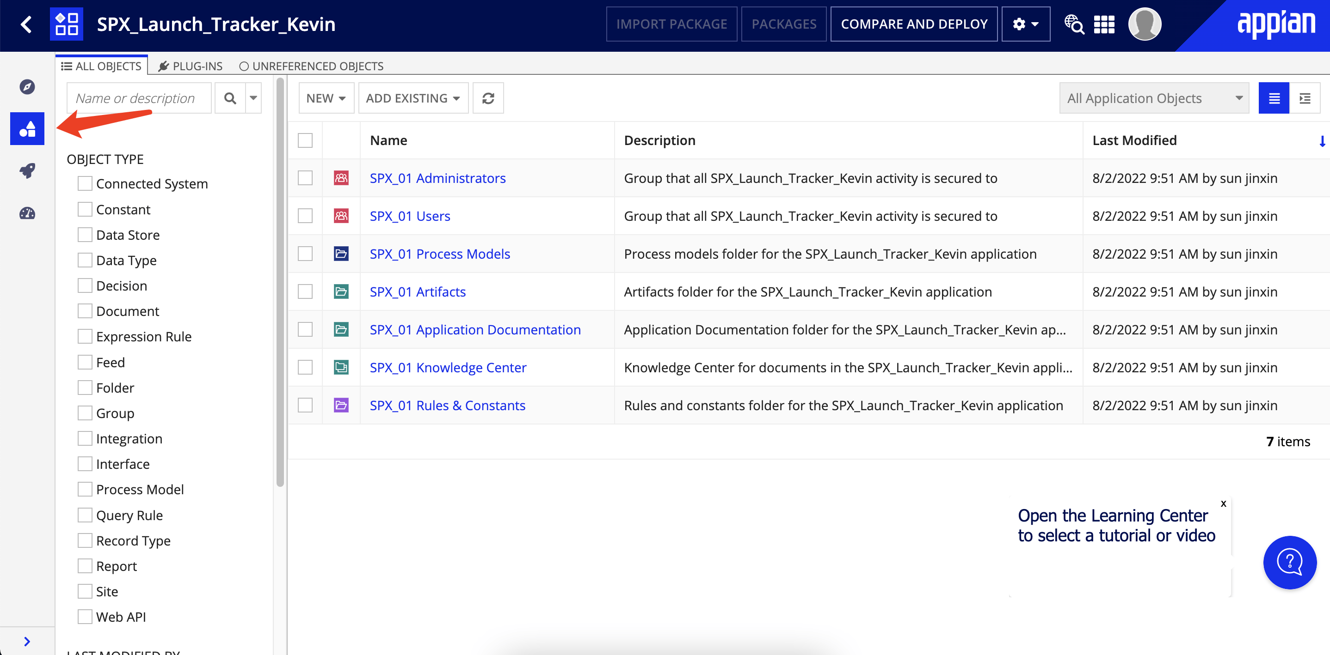The image size is (1330, 655).
Task: Check the Data Store filter
Action: point(85,235)
